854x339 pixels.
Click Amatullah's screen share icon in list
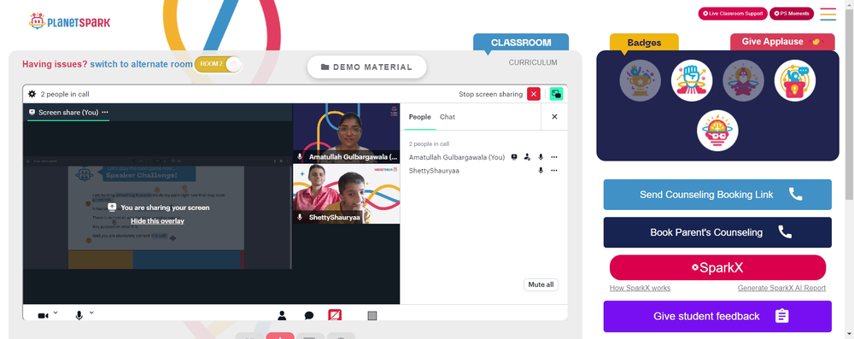pyautogui.click(x=513, y=157)
